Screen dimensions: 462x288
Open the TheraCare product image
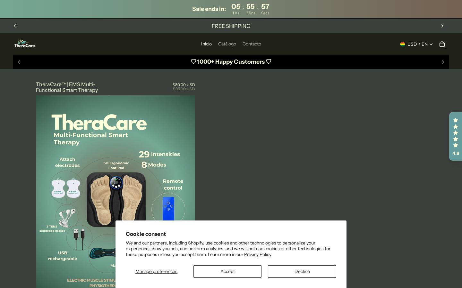pos(116,191)
